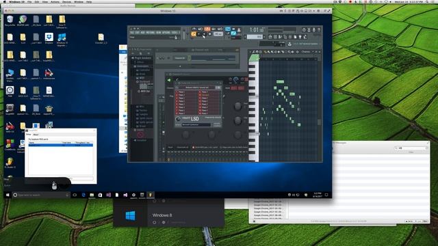Open the Devices menu in macOS menu bar

(66, 1)
